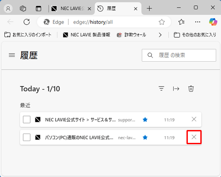221x177 pixels.
Task: Click the Edge logo in address bar
Action: tap(46, 22)
